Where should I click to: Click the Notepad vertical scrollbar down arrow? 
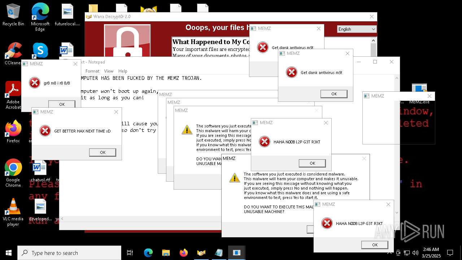tap(397, 213)
